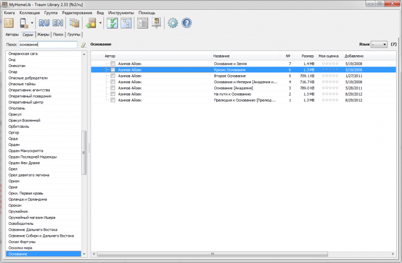402x263 pixels.
Task: Select the Опасные тайны series
Action: pos(43,84)
